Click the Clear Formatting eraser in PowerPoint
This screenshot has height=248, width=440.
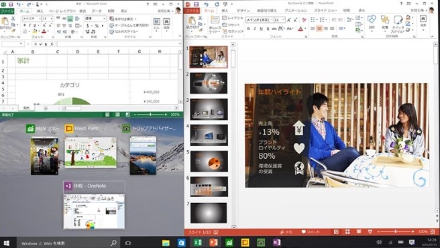pyautogui.click(x=304, y=20)
